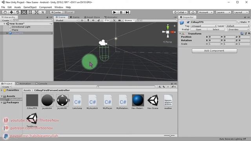Screen dimensions: 251x141
Task: Lock the Hierarchy panel
Action: point(47,17)
